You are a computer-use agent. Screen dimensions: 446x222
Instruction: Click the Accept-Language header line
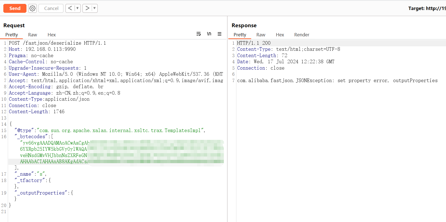[65, 93]
